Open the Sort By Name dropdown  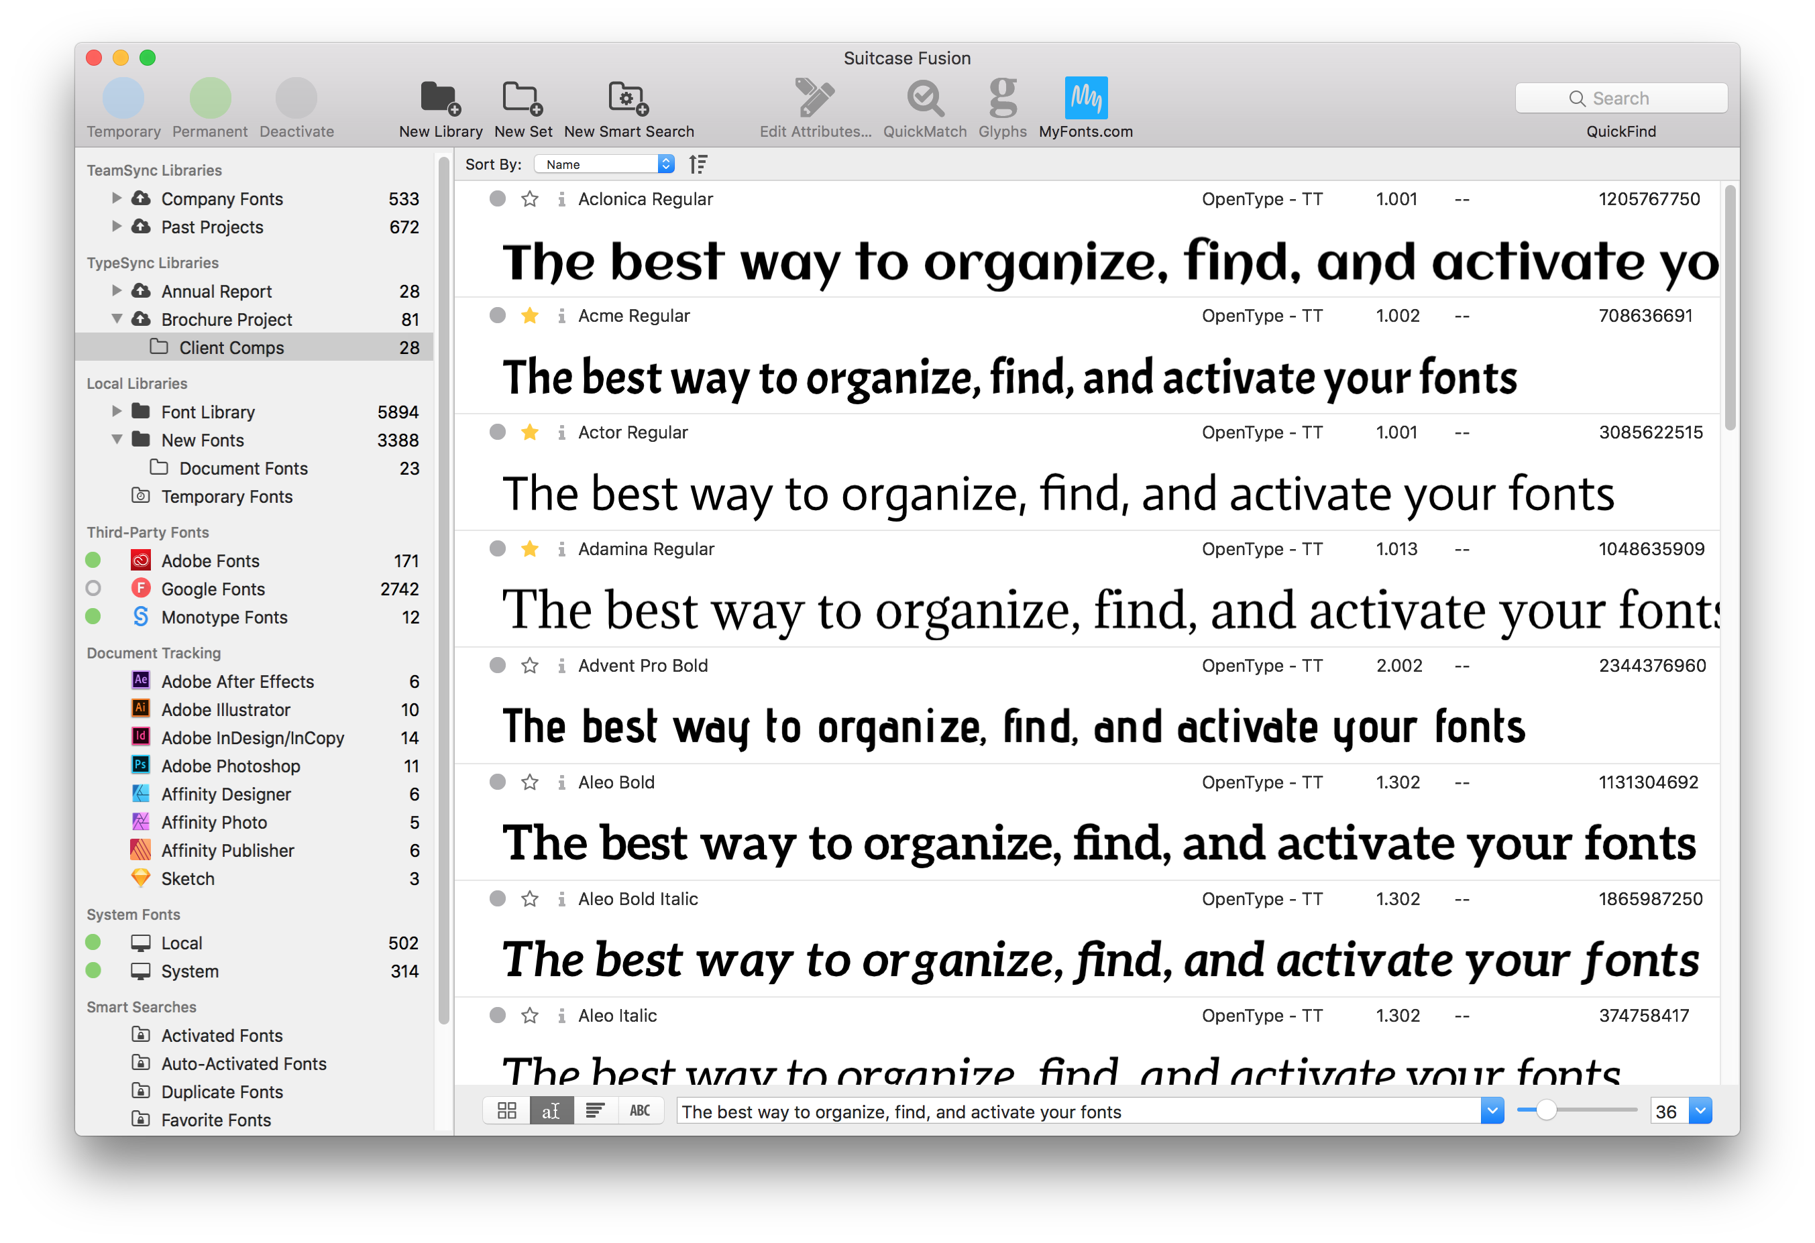tap(604, 164)
